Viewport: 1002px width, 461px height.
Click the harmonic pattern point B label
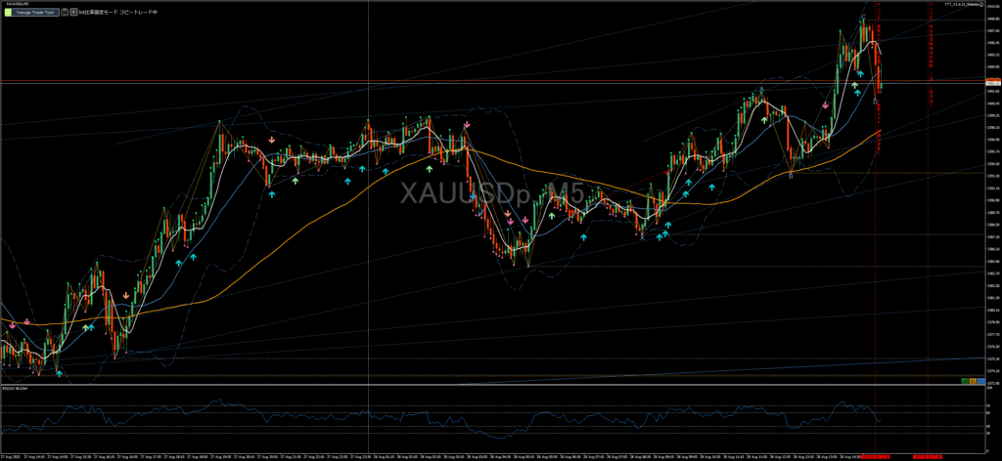pyautogui.click(x=791, y=176)
